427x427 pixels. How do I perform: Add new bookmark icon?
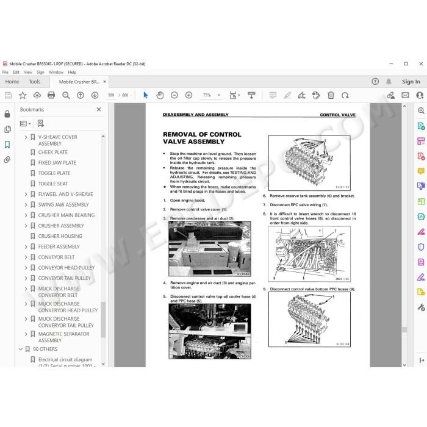tap(41, 123)
